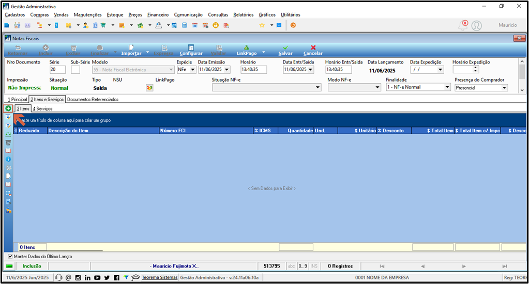Click the yellow star favorites icon

(x=262, y=25)
